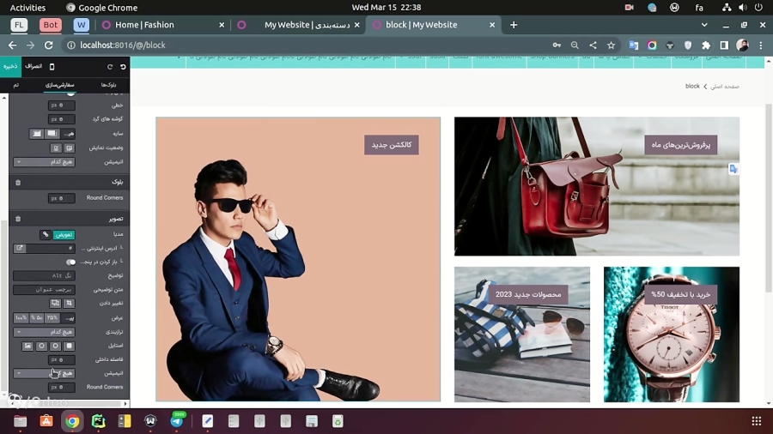Open Telegram from the dock
Screen dimensions: 773x434
coord(176,421)
